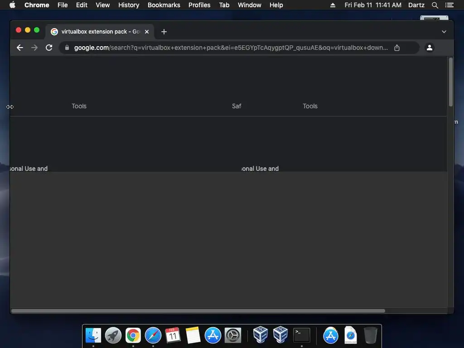Open the Chrome application menu

(37, 5)
